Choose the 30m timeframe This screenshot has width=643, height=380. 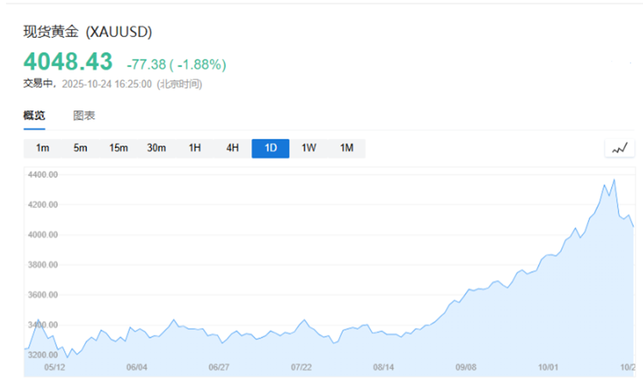point(156,148)
